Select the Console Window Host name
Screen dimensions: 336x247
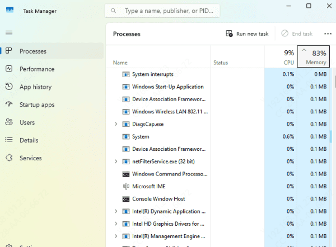158,199
